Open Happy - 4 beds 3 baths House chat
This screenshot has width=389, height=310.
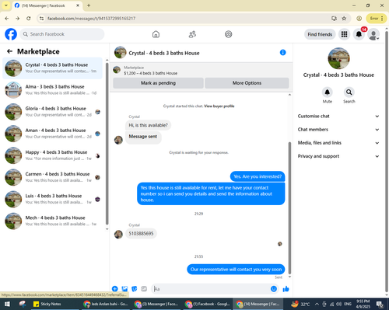coord(53,155)
